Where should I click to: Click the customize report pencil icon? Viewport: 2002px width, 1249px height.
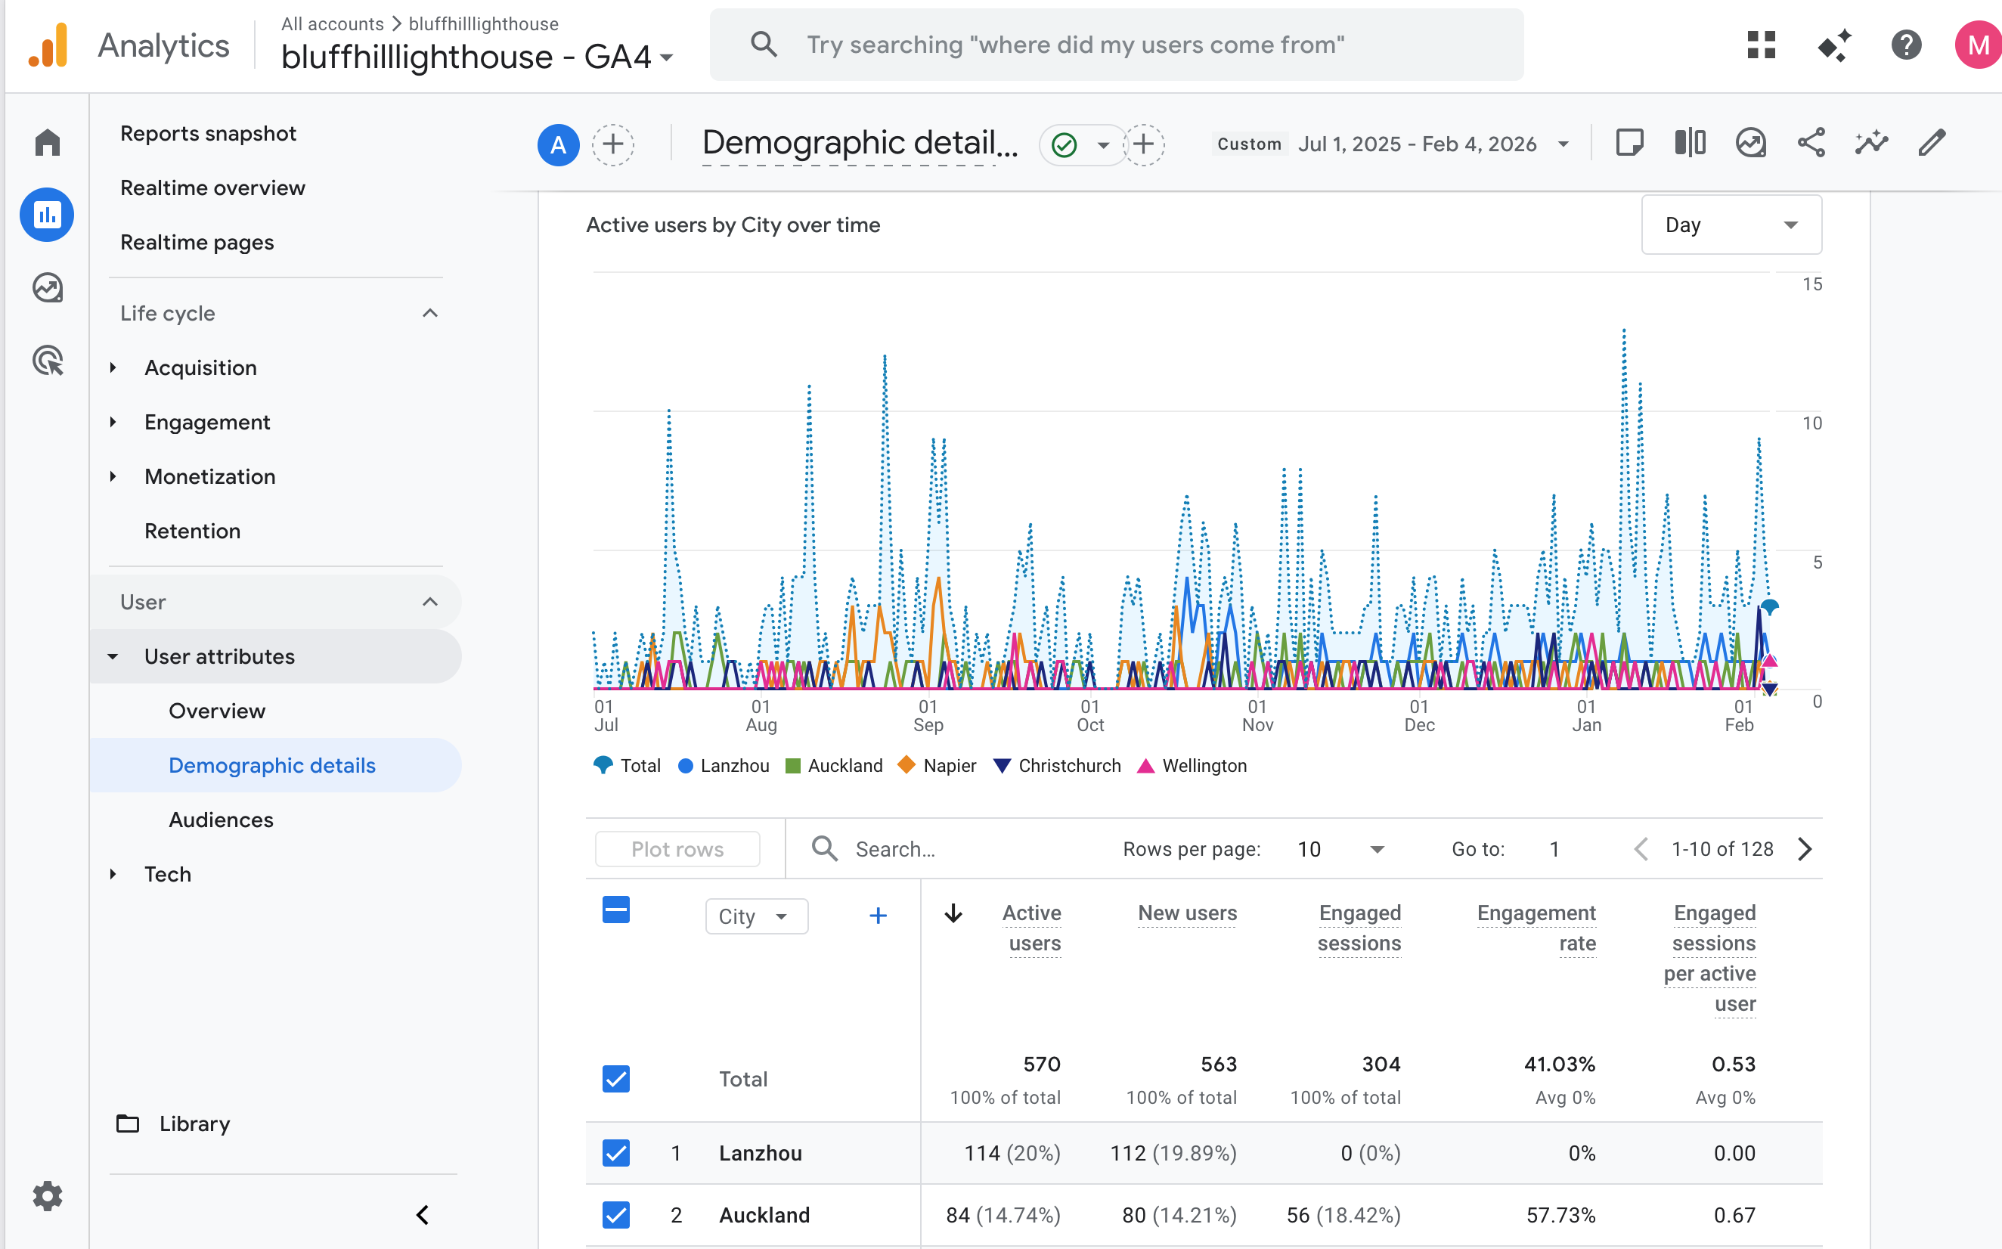1931,143
